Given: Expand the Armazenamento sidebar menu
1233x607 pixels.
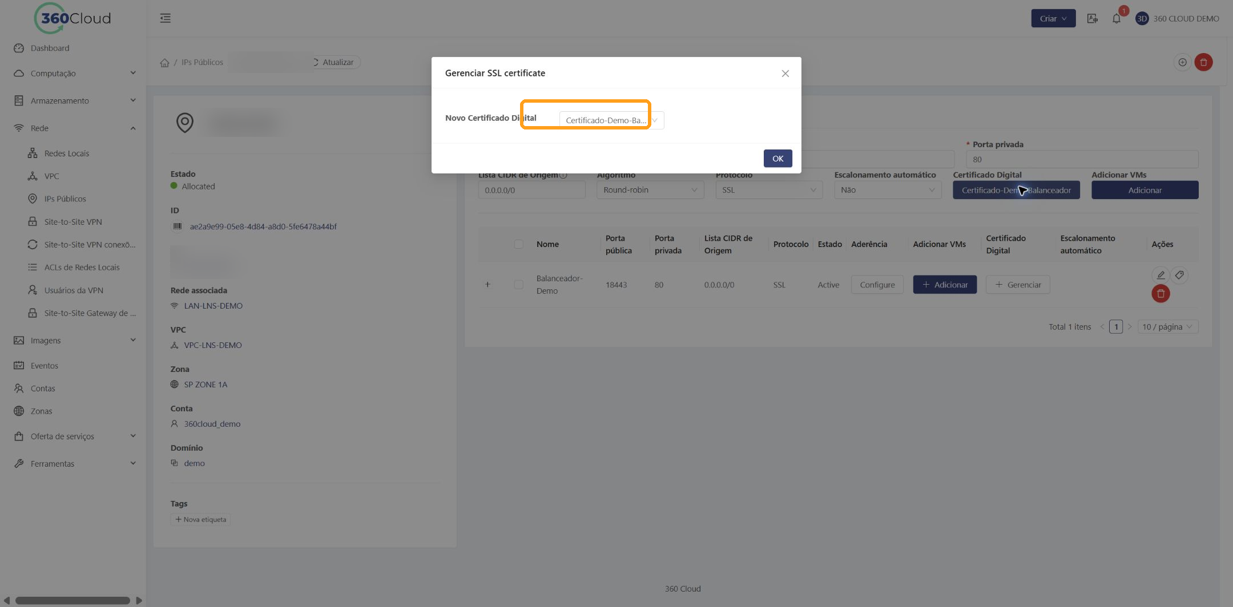Looking at the screenshot, I should (x=74, y=100).
